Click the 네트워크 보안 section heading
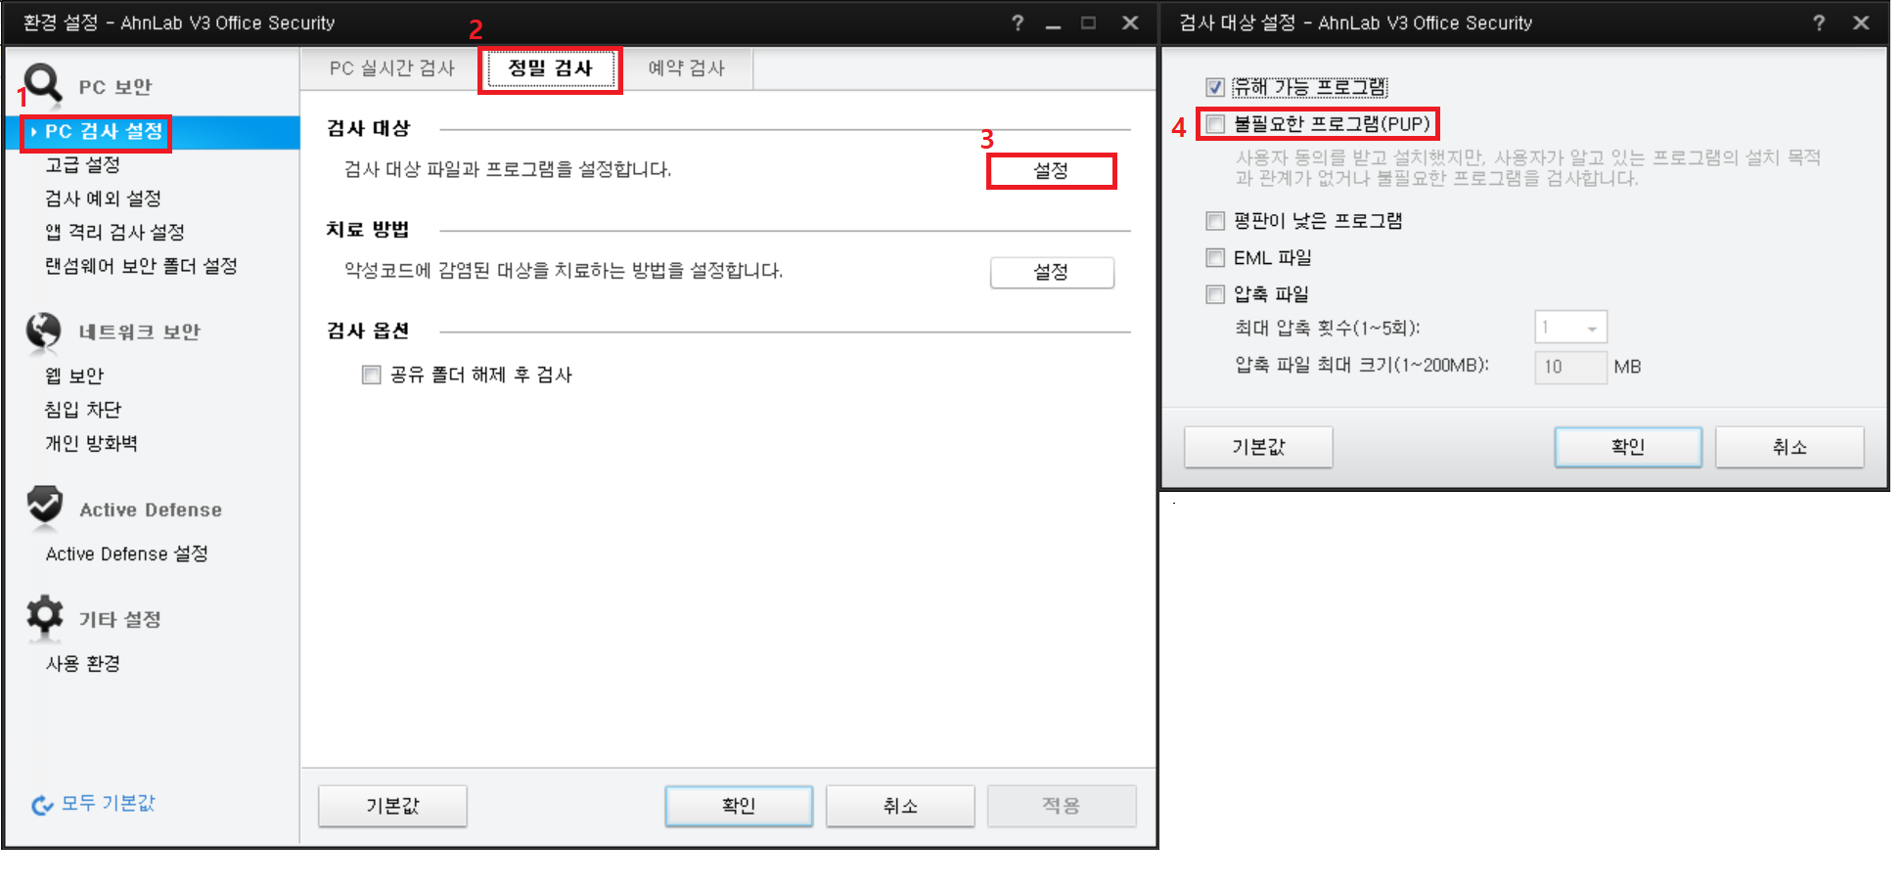The image size is (1904, 886). (x=140, y=332)
